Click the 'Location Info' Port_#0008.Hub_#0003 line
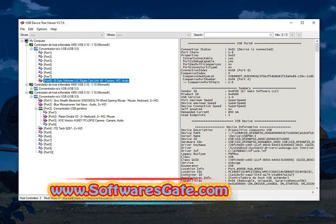The height and width of the screenshot is (224, 336). (222, 169)
